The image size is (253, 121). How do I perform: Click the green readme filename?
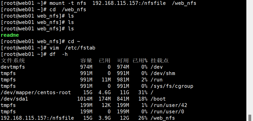point(10,35)
